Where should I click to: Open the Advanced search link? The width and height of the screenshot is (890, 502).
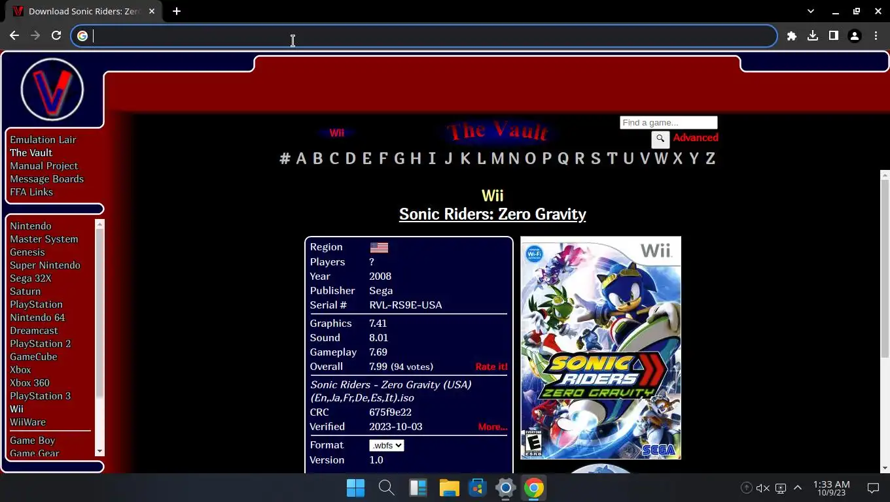click(x=696, y=138)
